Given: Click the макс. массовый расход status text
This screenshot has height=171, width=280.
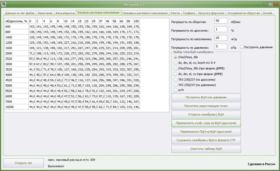Looking at the screenshot, I should click(x=71, y=160).
